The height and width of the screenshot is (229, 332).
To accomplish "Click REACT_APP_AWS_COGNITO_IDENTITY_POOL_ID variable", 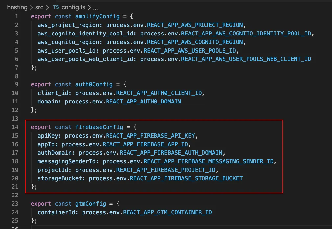I will 248,34.
